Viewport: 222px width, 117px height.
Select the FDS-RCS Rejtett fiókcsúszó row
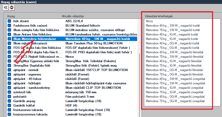[x=72, y=57]
